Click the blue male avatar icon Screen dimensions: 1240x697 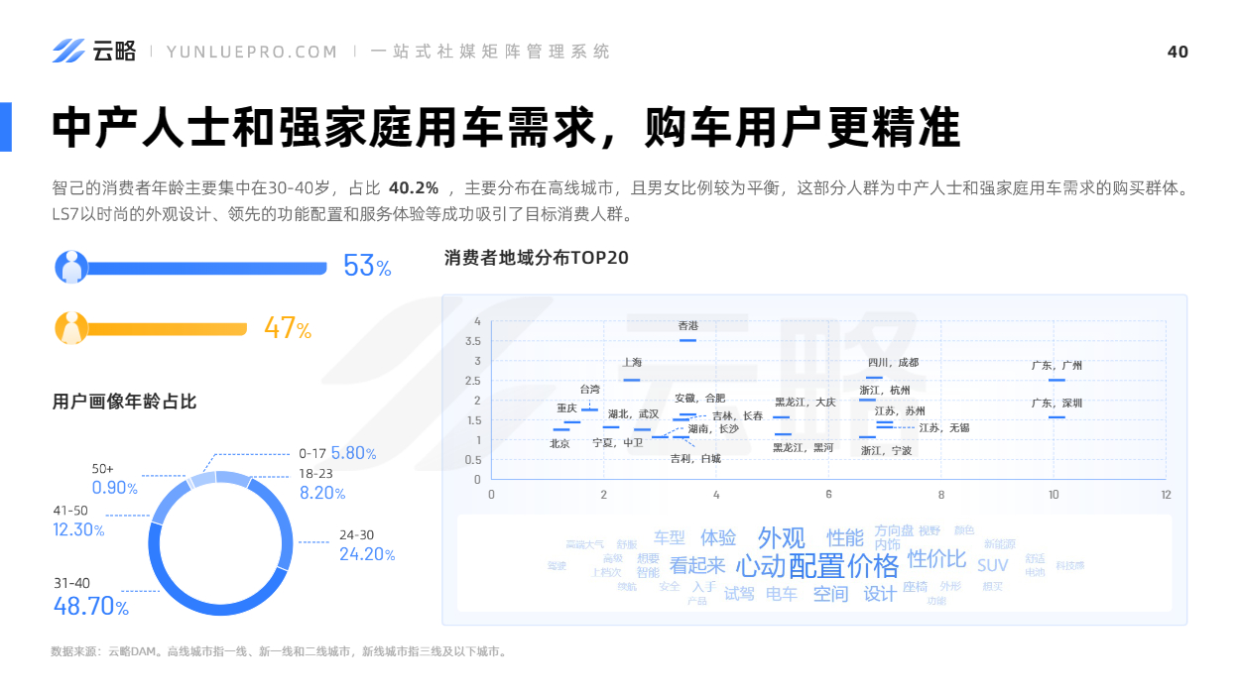click(x=70, y=267)
